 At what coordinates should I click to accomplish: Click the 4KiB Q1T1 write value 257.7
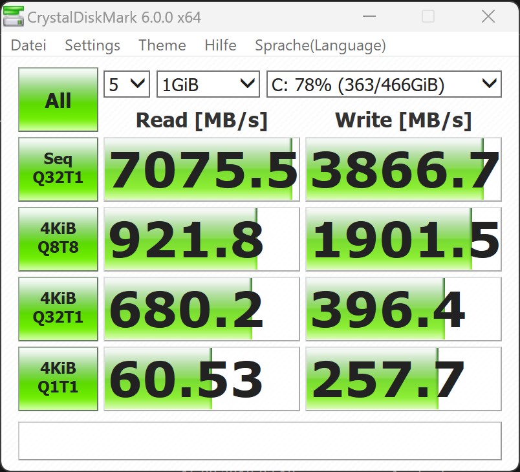404,379
